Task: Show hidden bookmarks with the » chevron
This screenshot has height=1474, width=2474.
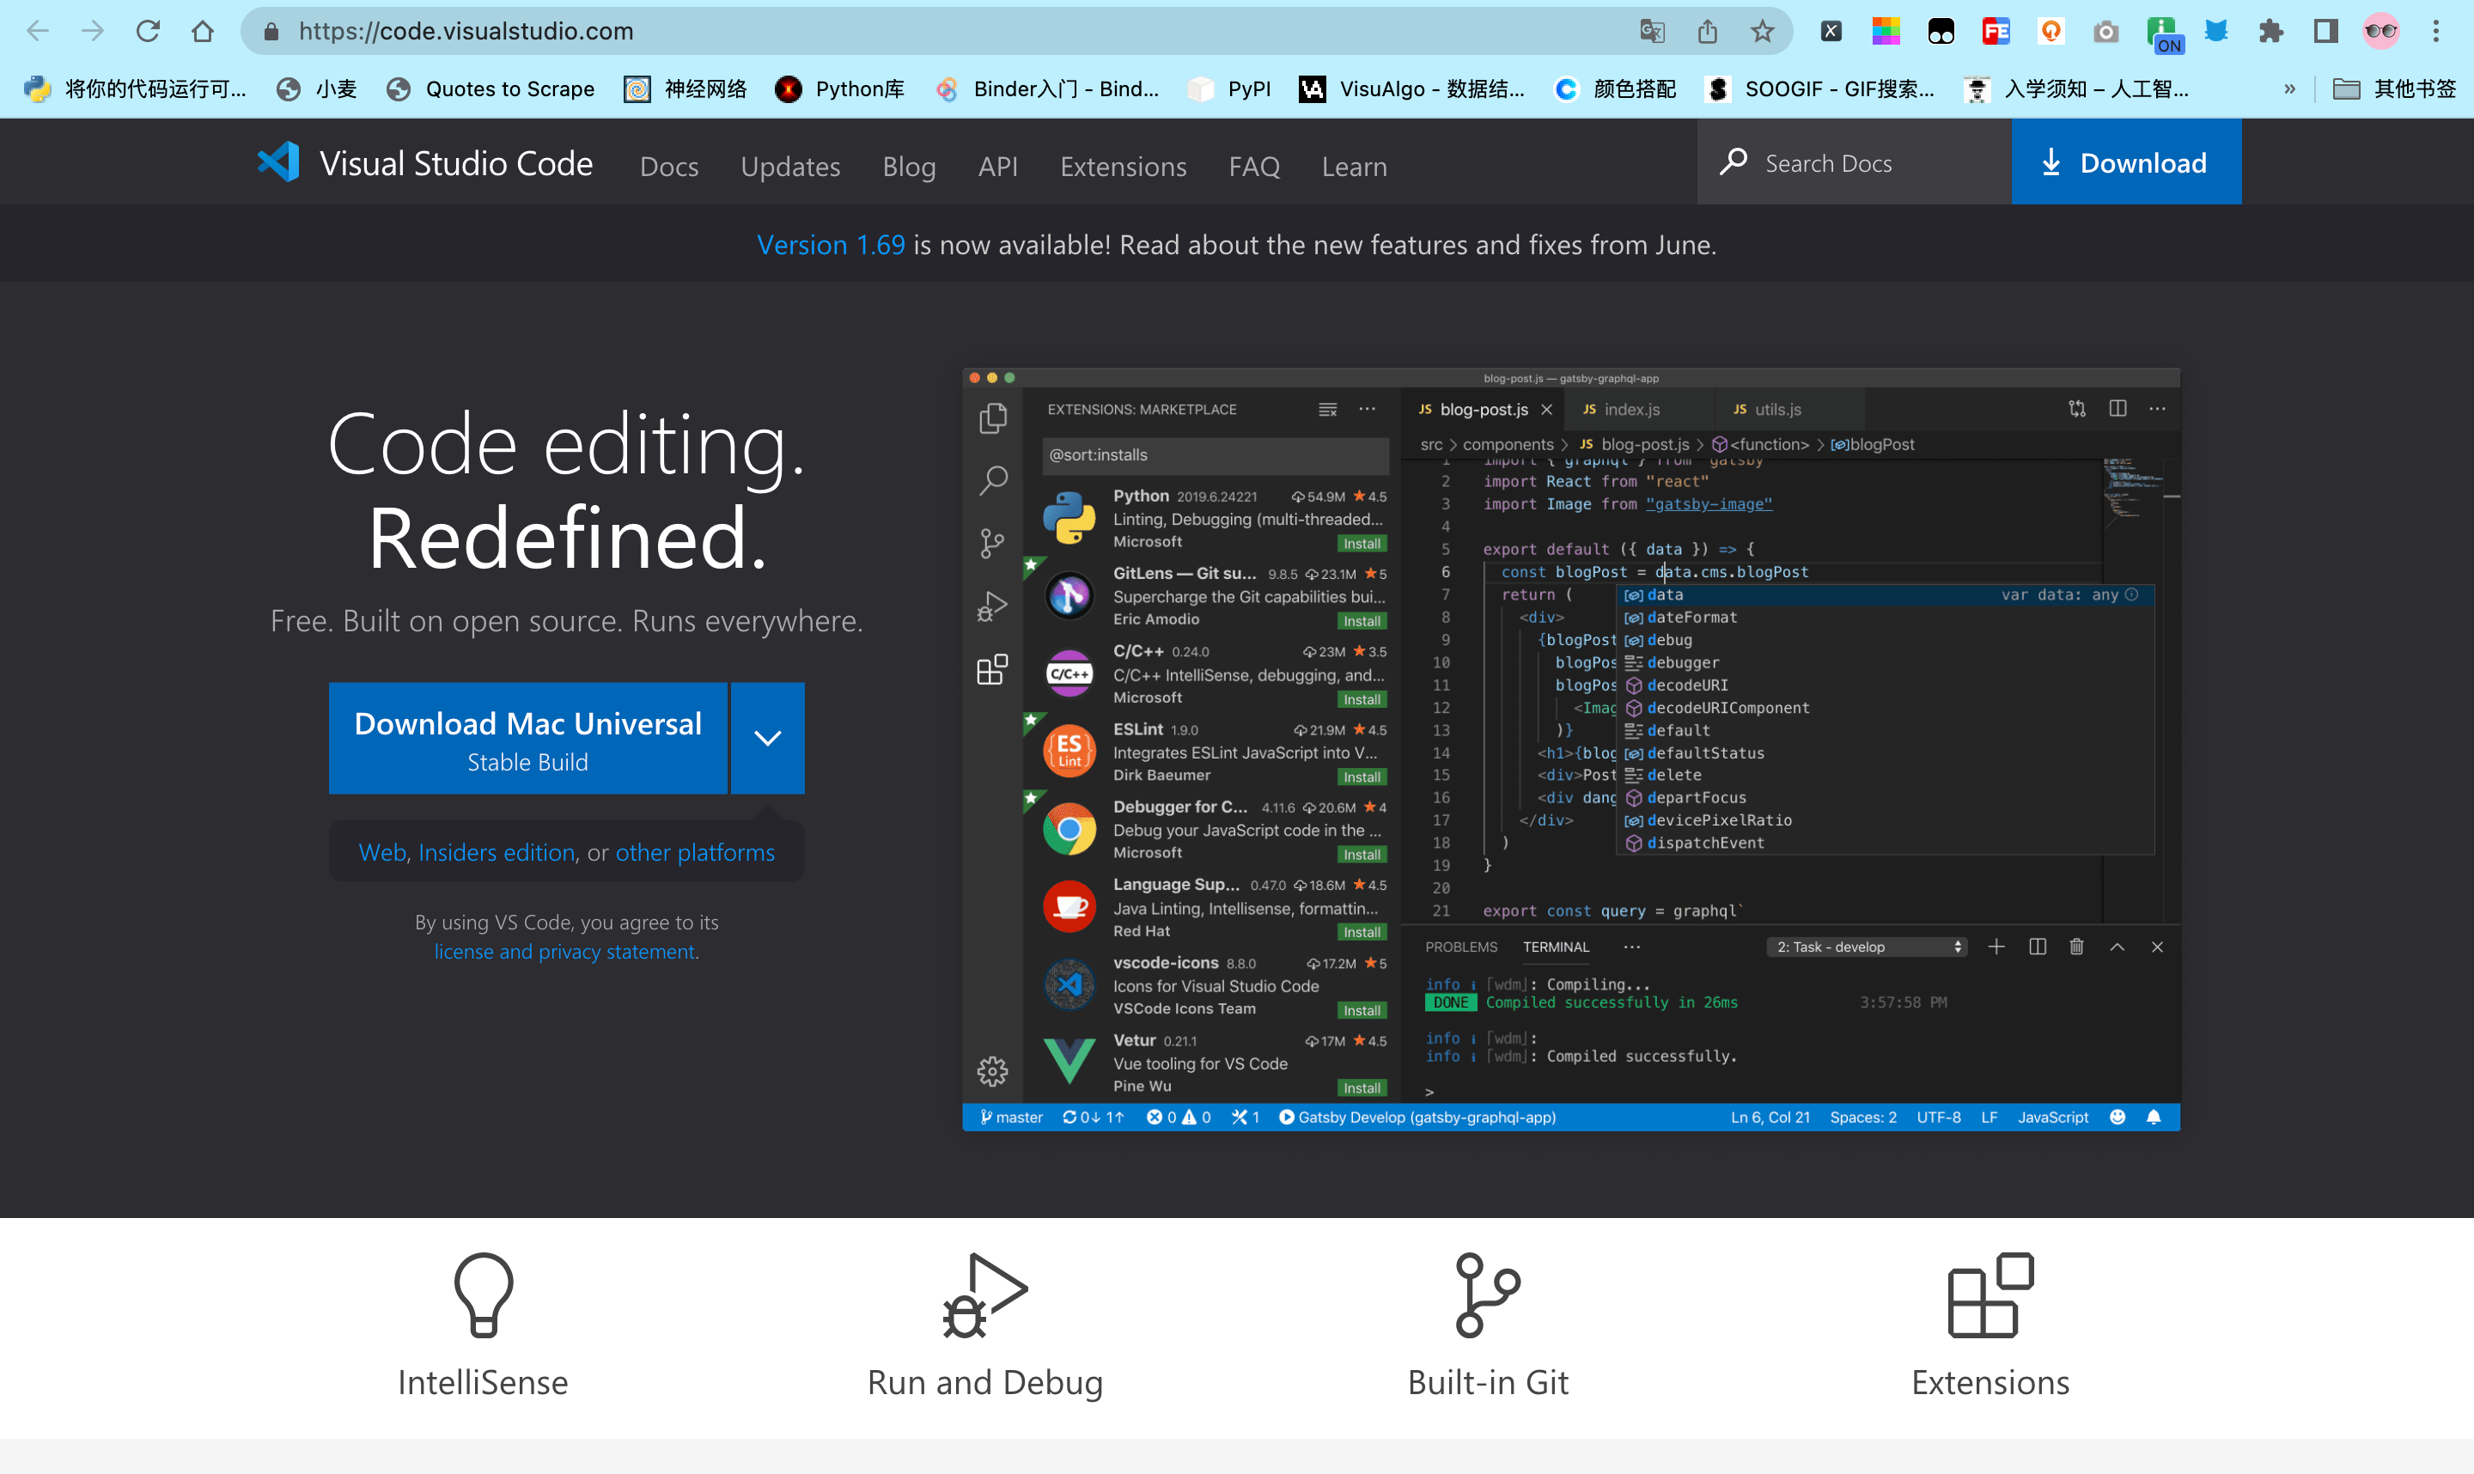Action: click(2289, 89)
